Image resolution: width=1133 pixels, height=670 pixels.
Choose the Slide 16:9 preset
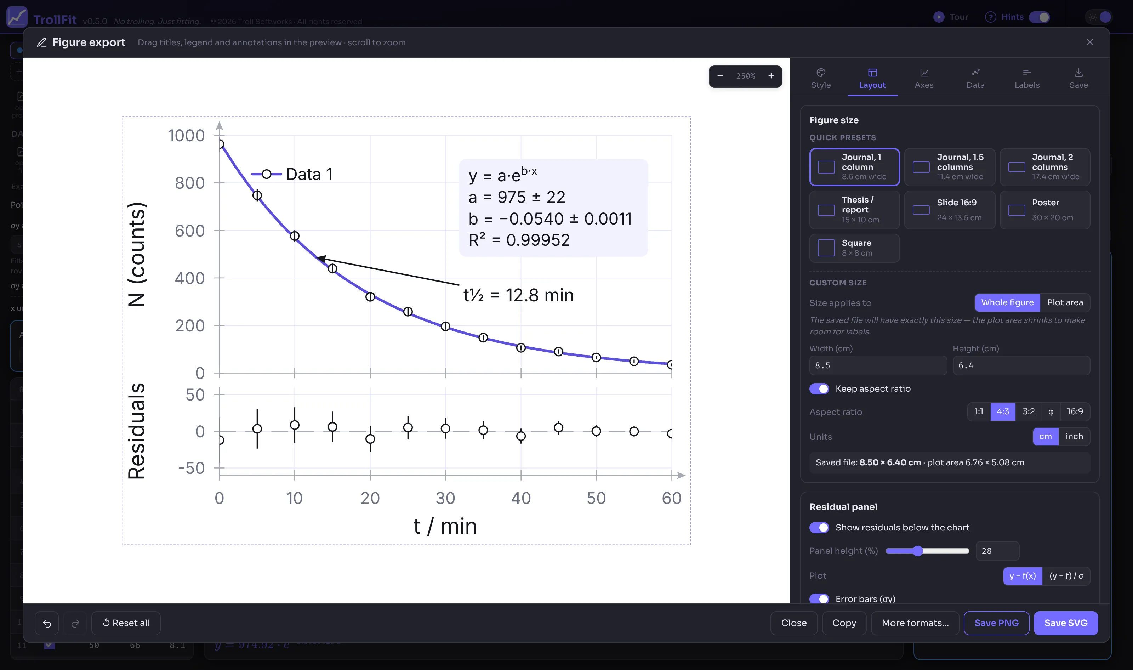click(950, 210)
